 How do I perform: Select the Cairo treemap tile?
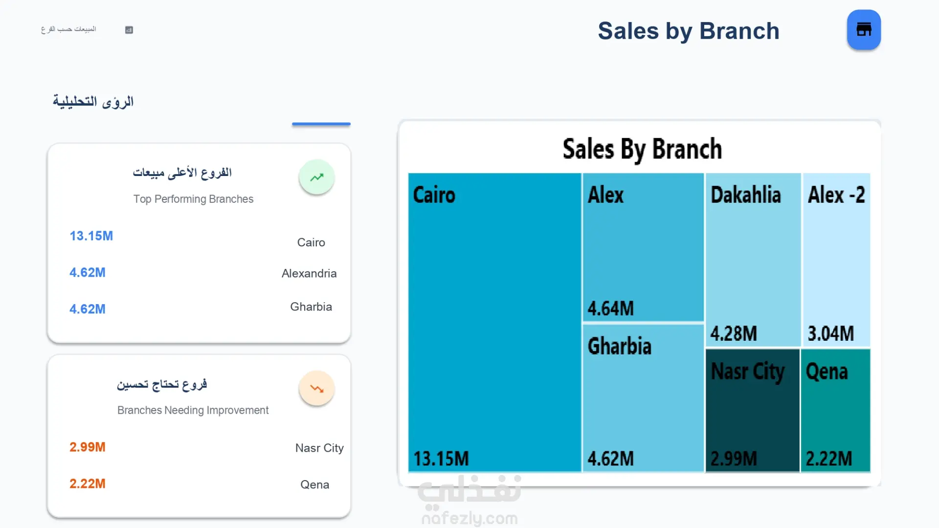click(x=494, y=323)
